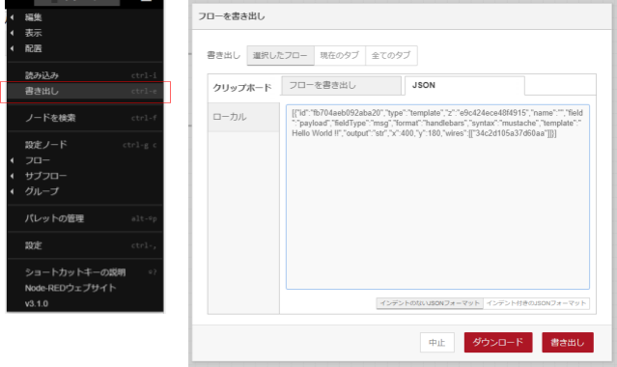617x367 pixels.
Task: Choose インデント付きのJSONフォーマット option
Action: 536,303
